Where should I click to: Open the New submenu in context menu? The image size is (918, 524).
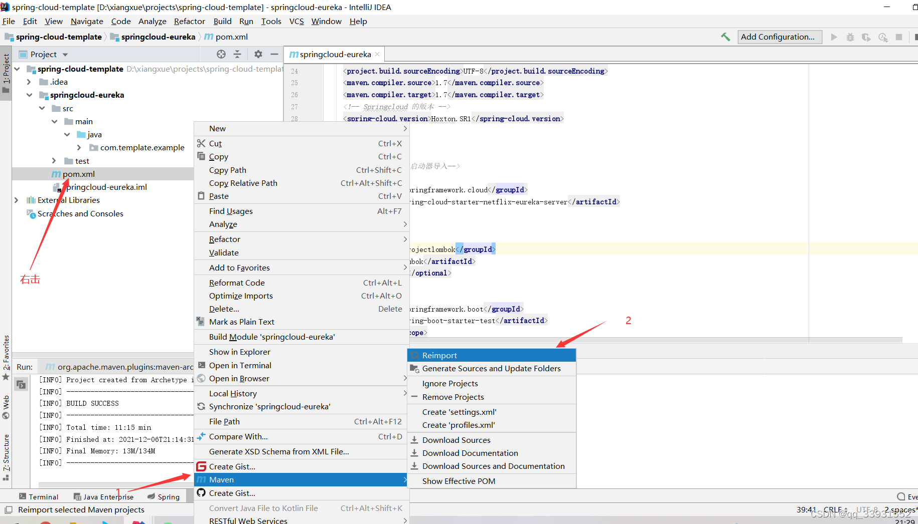click(x=301, y=128)
